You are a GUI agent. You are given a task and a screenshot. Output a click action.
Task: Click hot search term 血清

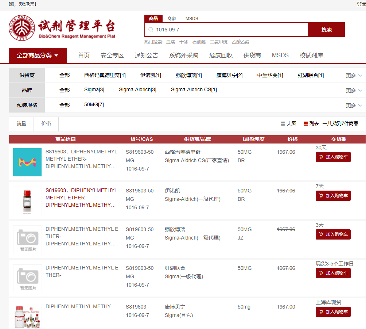171,42
